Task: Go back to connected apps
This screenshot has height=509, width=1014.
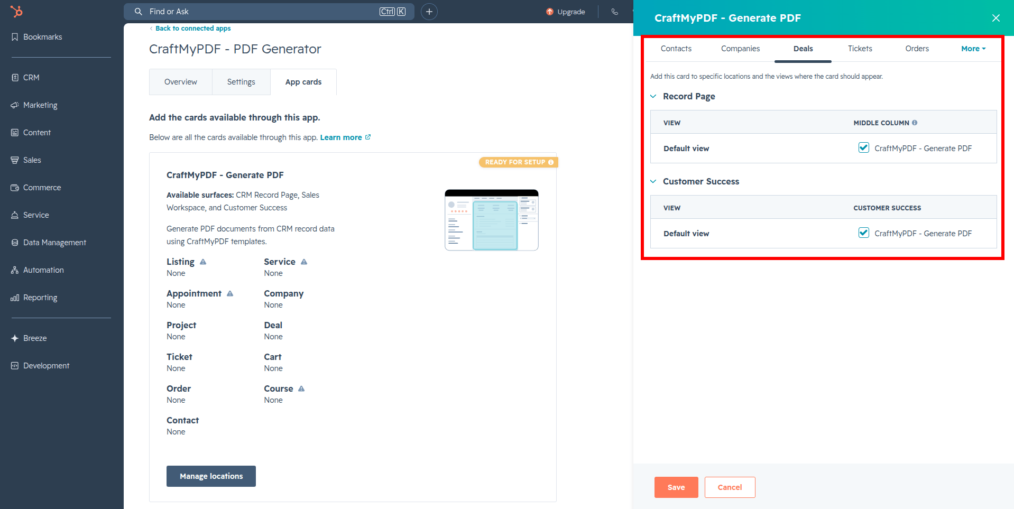Action: click(190, 29)
